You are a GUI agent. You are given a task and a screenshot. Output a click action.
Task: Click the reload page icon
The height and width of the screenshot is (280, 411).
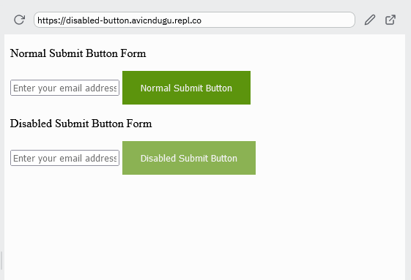pyautogui.click(x=19, y=20)
